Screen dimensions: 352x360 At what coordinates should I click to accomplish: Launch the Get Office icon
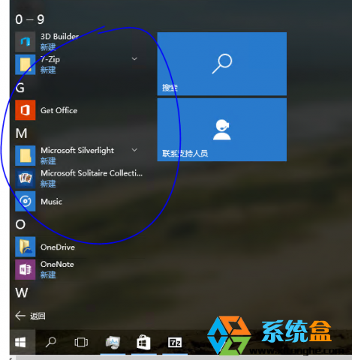click(25, 110)
